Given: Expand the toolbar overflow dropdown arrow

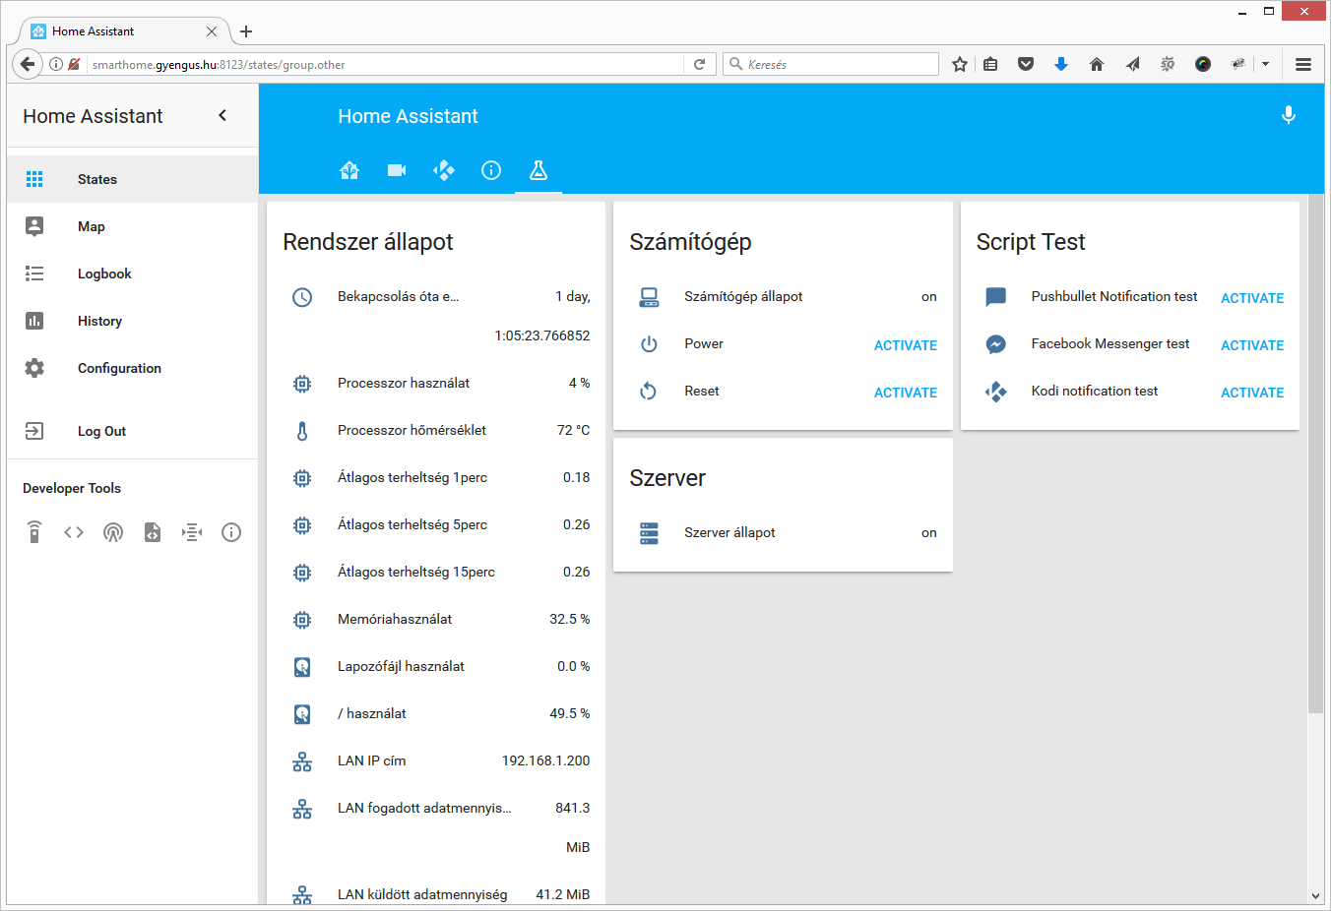Looking at the screenshot, I should pyautogui.click(x=1265, y=64).
